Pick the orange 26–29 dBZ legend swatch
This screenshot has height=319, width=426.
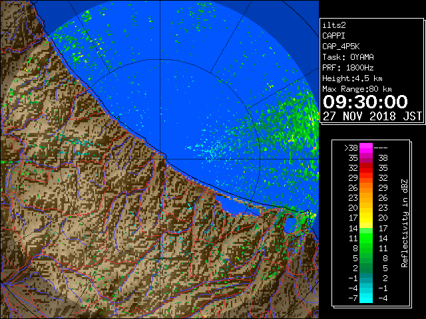click(x=366, y=188)
